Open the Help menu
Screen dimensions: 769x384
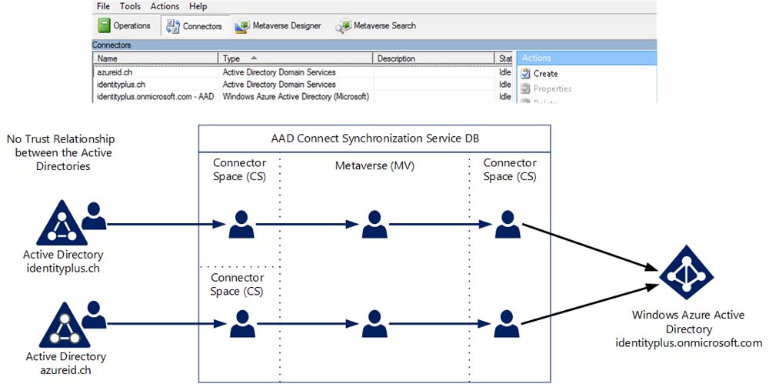[198, 6]
